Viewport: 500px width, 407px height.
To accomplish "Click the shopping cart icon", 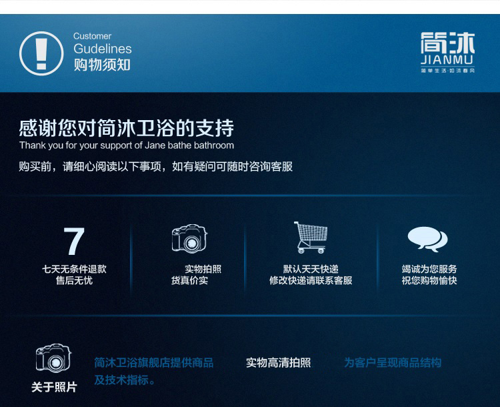I will click(311, 237).
